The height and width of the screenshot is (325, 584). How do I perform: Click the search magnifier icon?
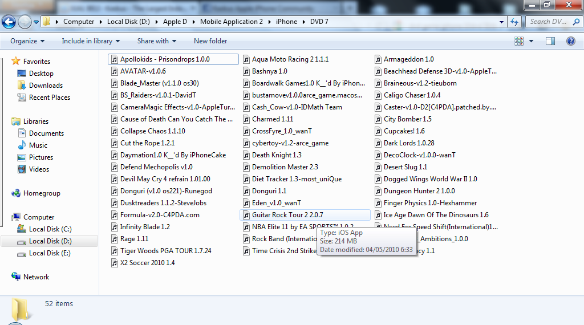pyautogui.click(x=576, y=22)
